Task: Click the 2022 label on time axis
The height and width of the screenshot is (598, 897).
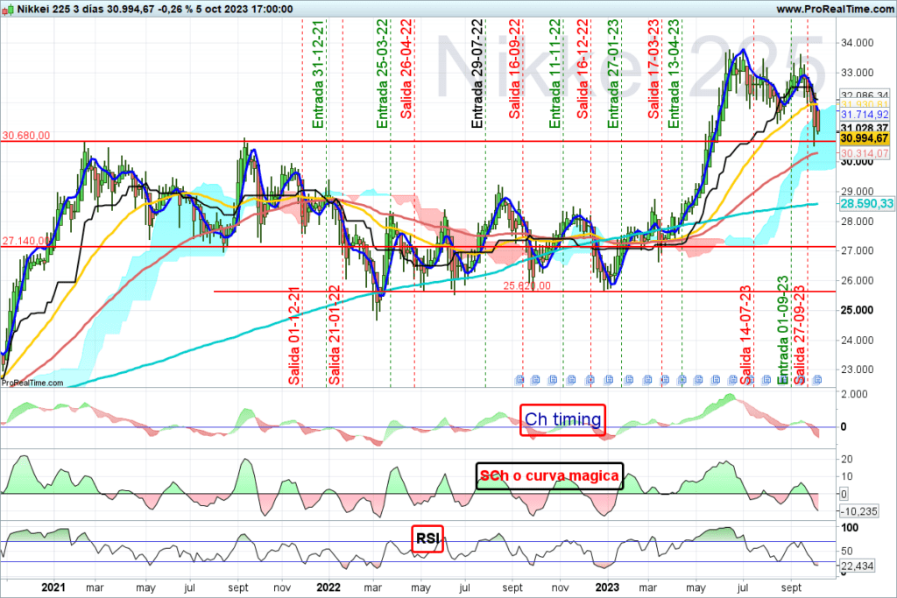Action: point(329,587)
